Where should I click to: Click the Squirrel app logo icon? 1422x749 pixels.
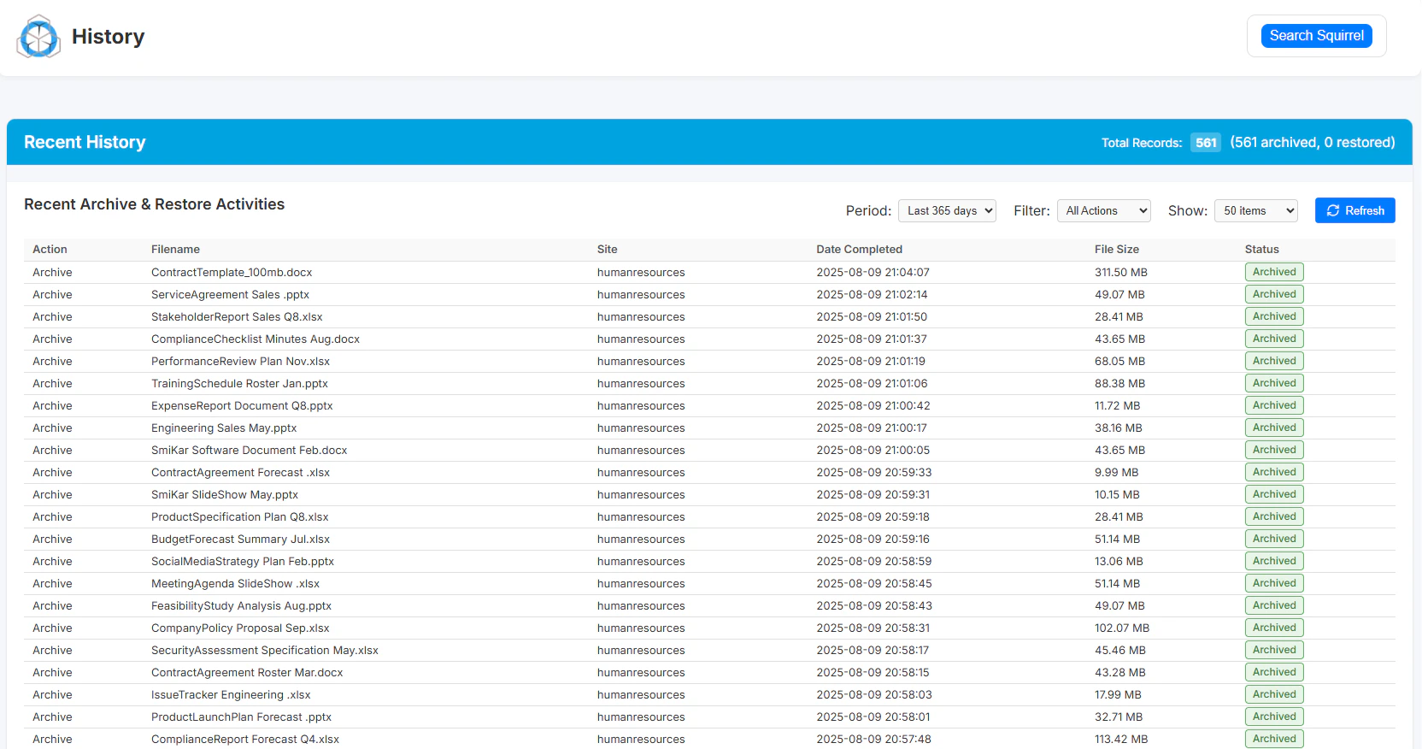tap(38, 37)
